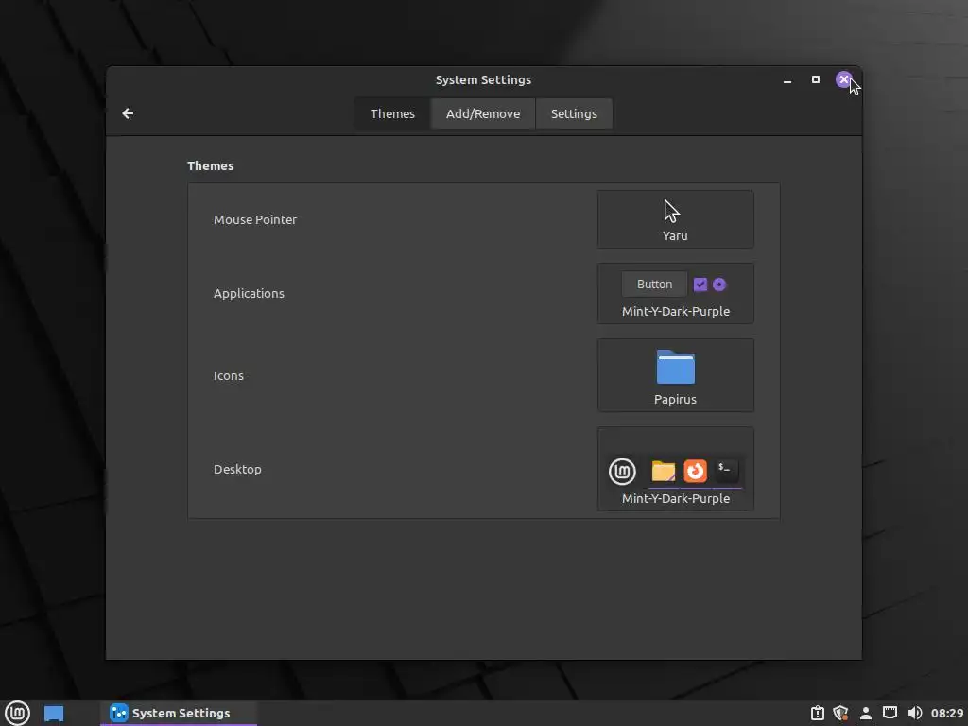Click the Icons label
This screenshot has height=726, width=968.
pos(229,375)
